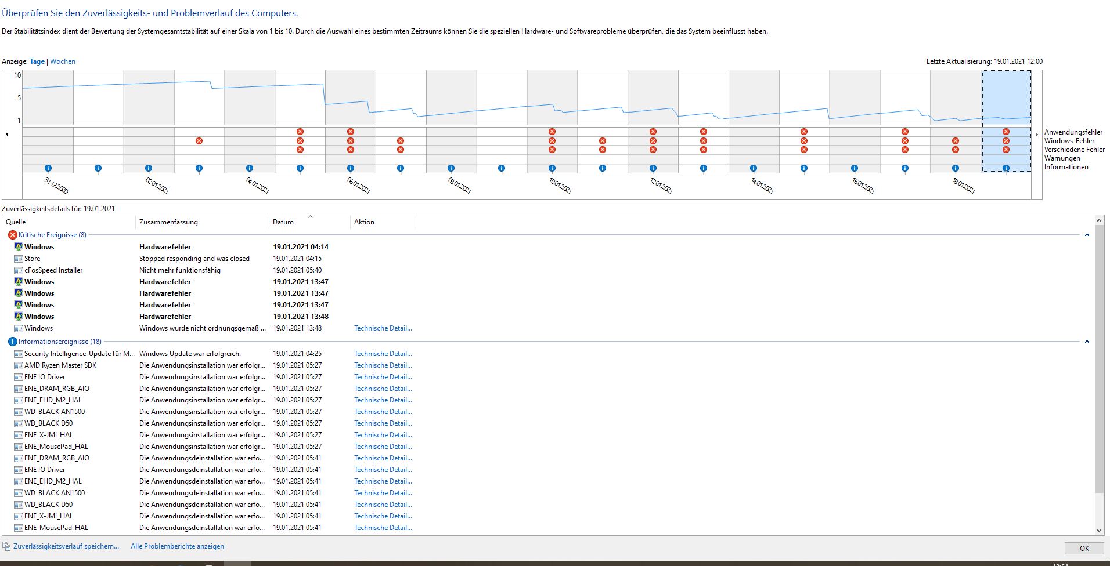Select the Anwendungsfehler icon on 19.01.2021
This screenshot has height=566, width=1110.
1006,132
